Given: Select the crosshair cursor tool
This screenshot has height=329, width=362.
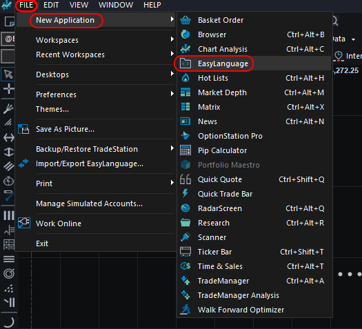Looking at the screenshot, I should [x=8, y=89].
